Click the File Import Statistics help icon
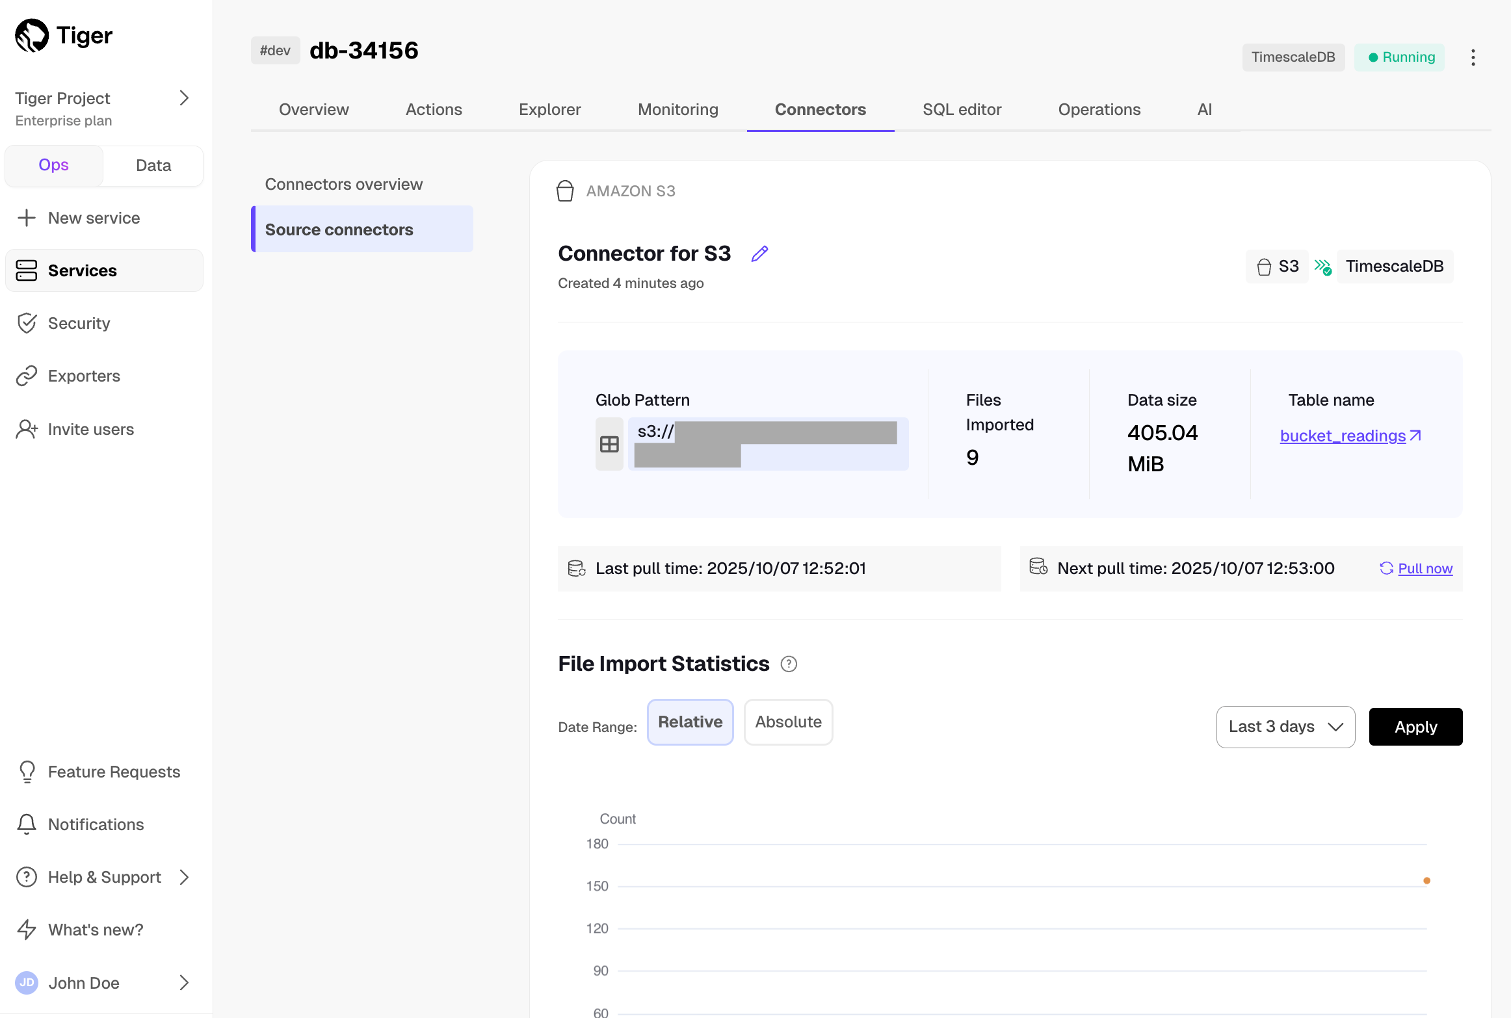This screenshot has width=1511, height=1018. [789, 664]
